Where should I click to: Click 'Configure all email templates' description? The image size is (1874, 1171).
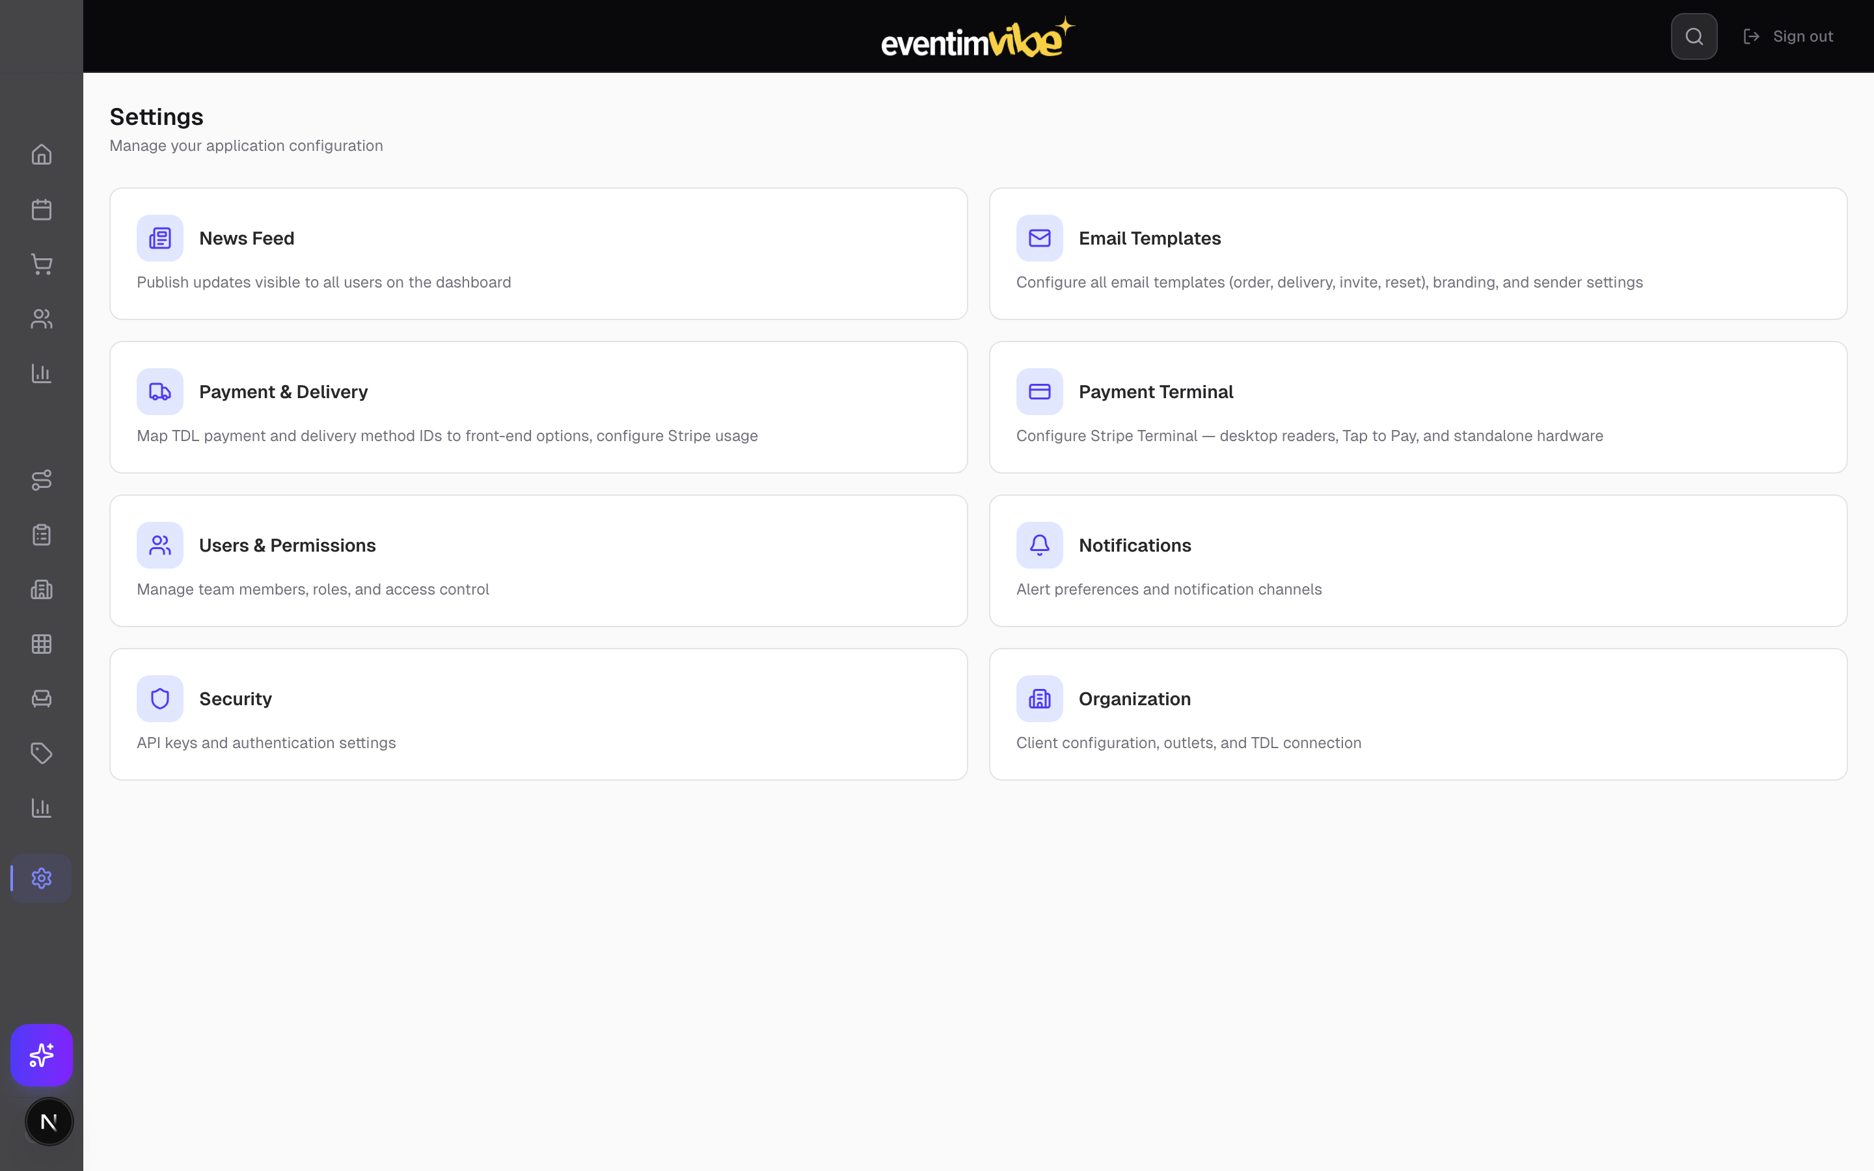coord(1329,283)
